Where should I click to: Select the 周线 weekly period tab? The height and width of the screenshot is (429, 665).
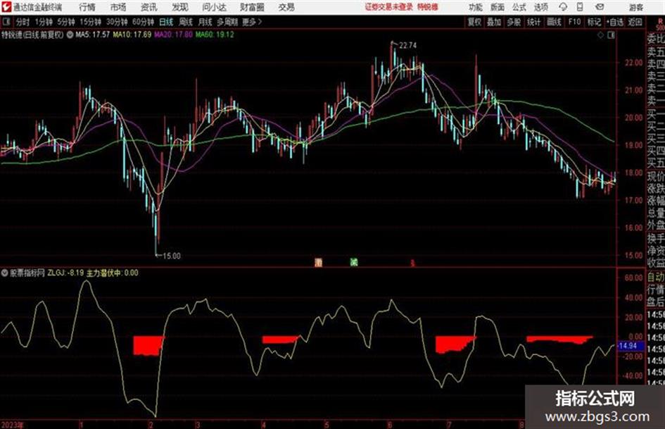[186, 22]
